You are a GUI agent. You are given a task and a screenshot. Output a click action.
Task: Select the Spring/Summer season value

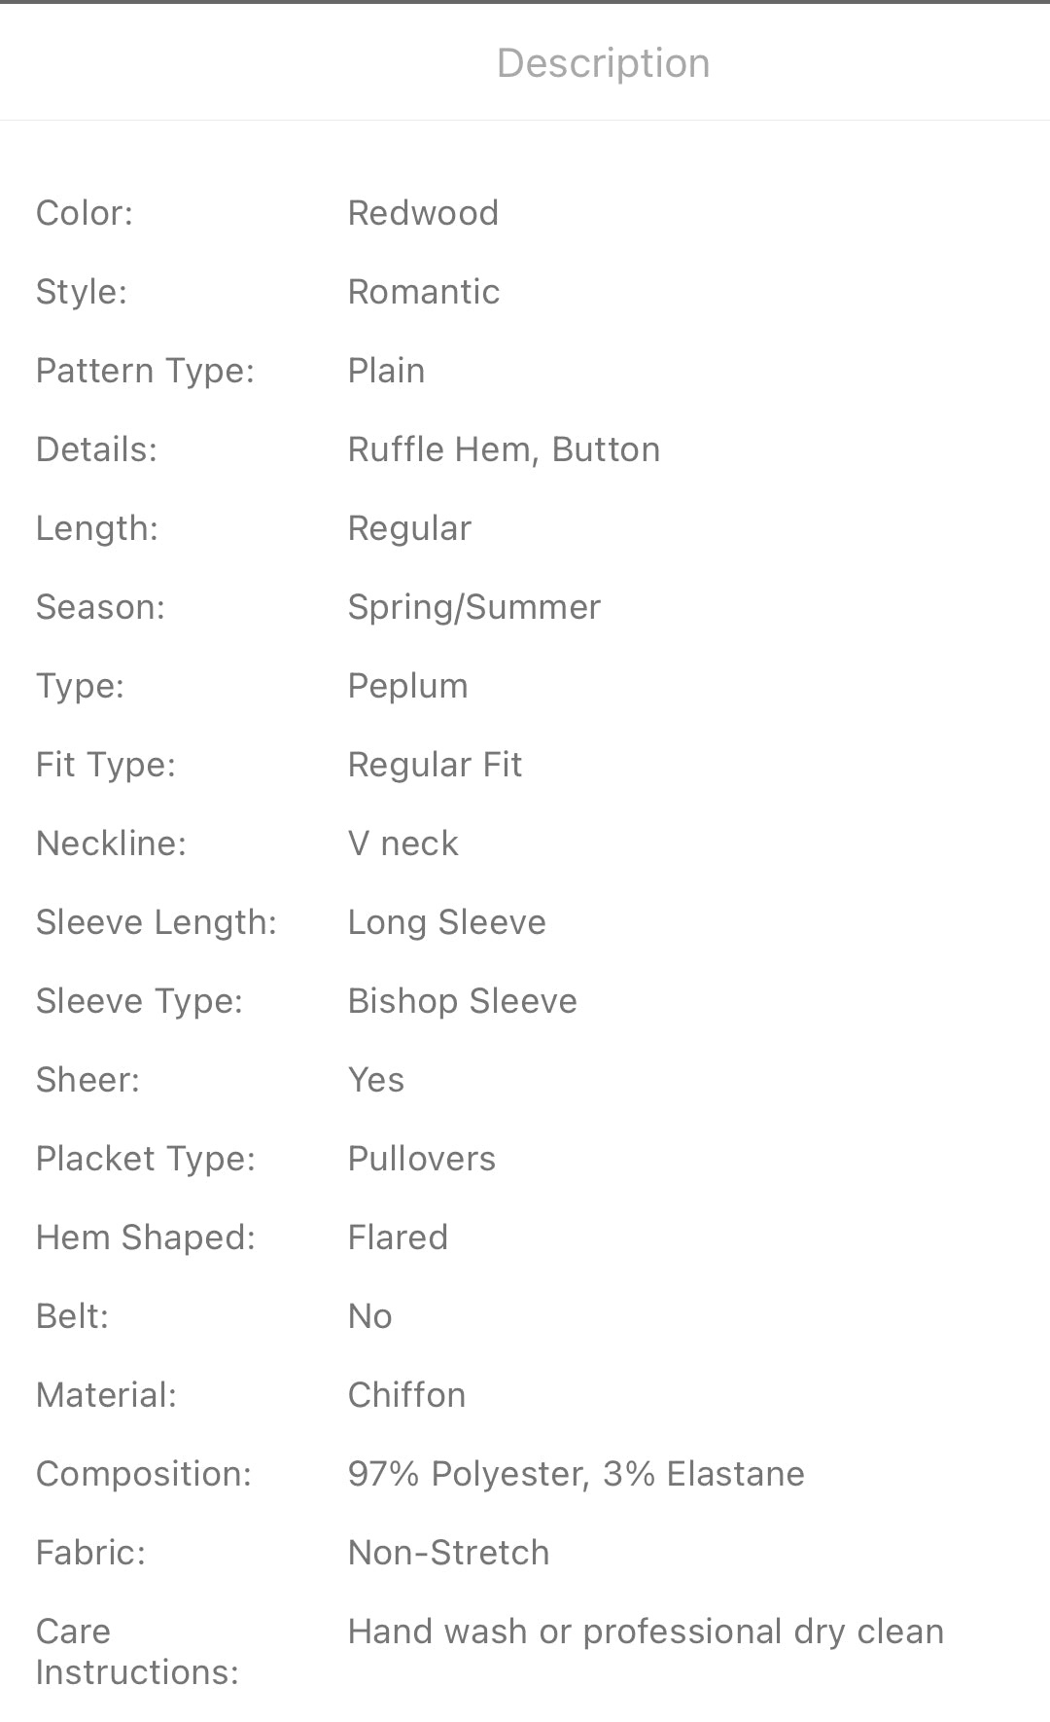click(473, 607)
